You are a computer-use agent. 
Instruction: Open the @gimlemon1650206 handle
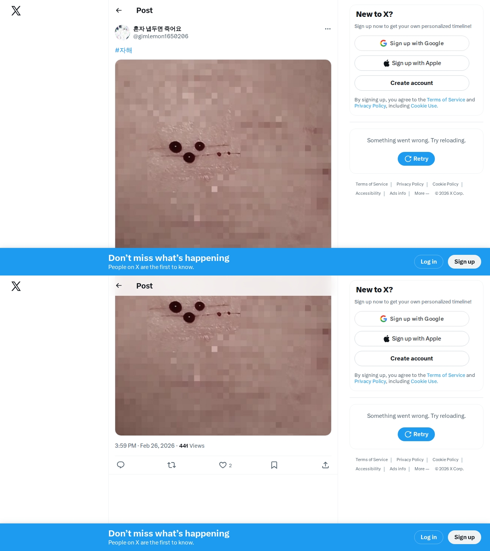coord(161,36)
